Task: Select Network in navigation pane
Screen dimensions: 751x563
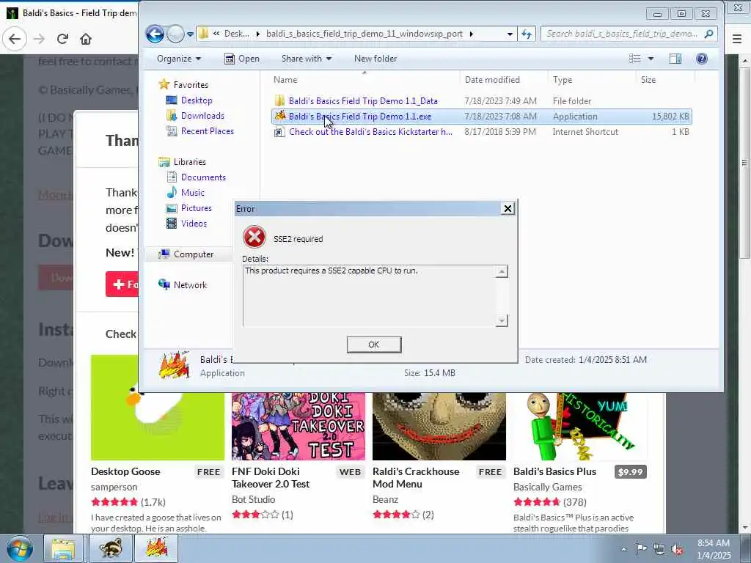Action: [190, 285]
